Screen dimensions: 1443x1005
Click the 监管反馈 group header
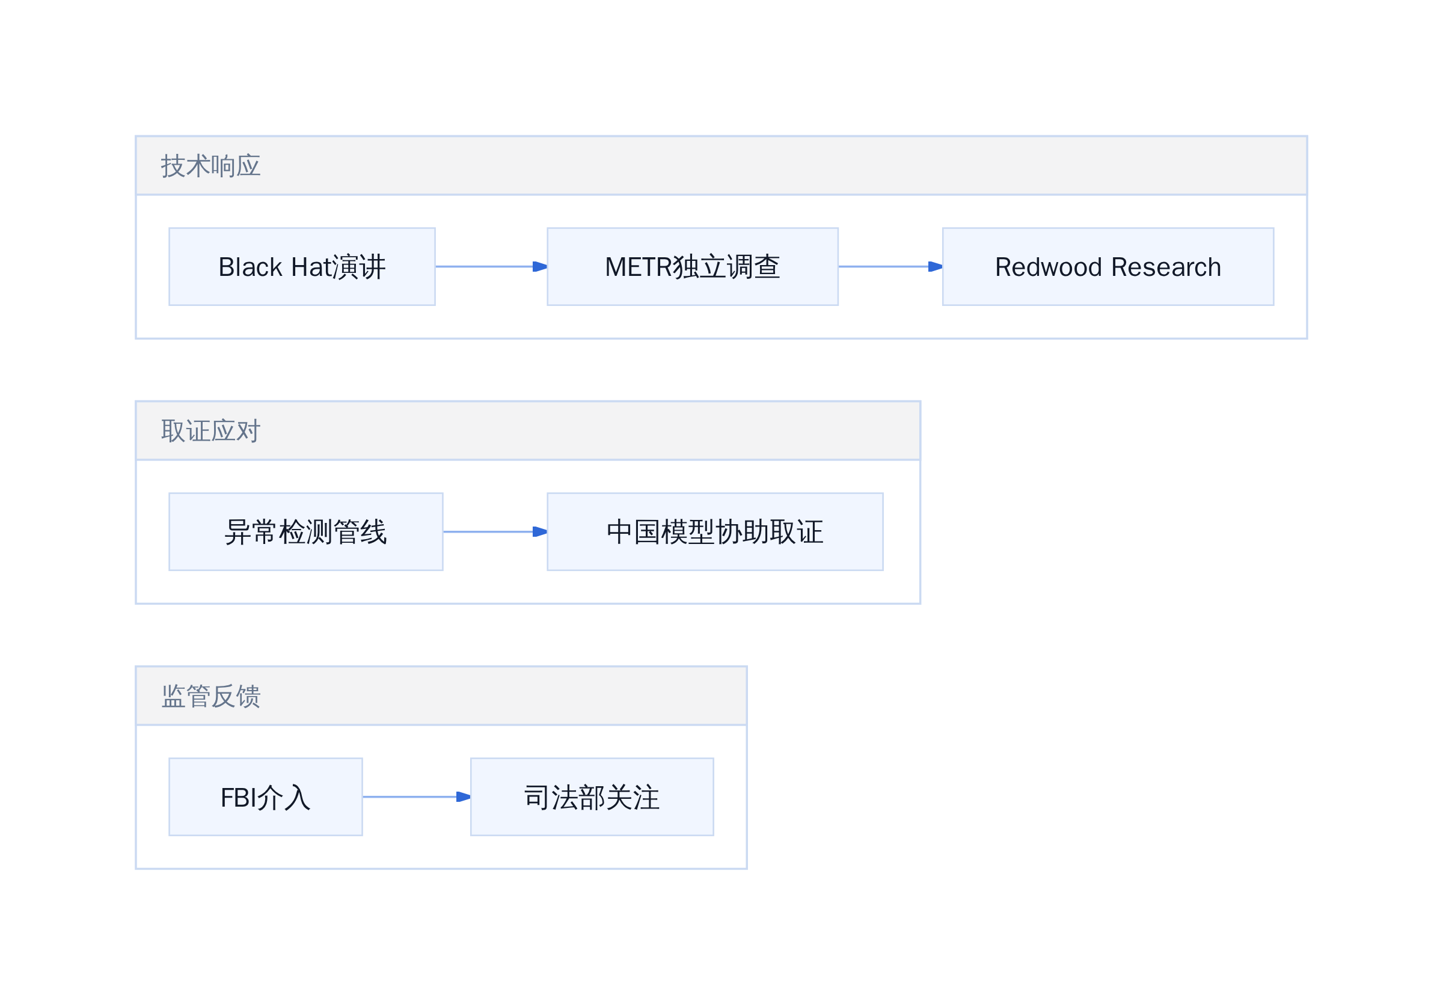coord(441,695)
